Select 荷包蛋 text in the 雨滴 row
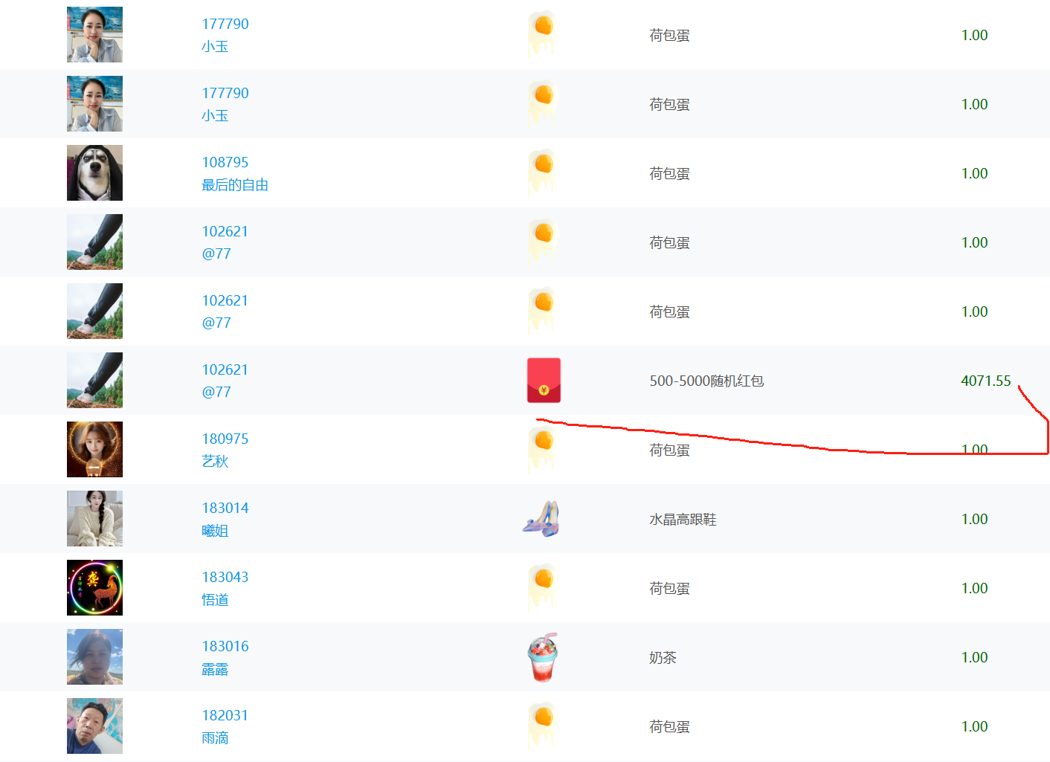 (x=669, y=726)
